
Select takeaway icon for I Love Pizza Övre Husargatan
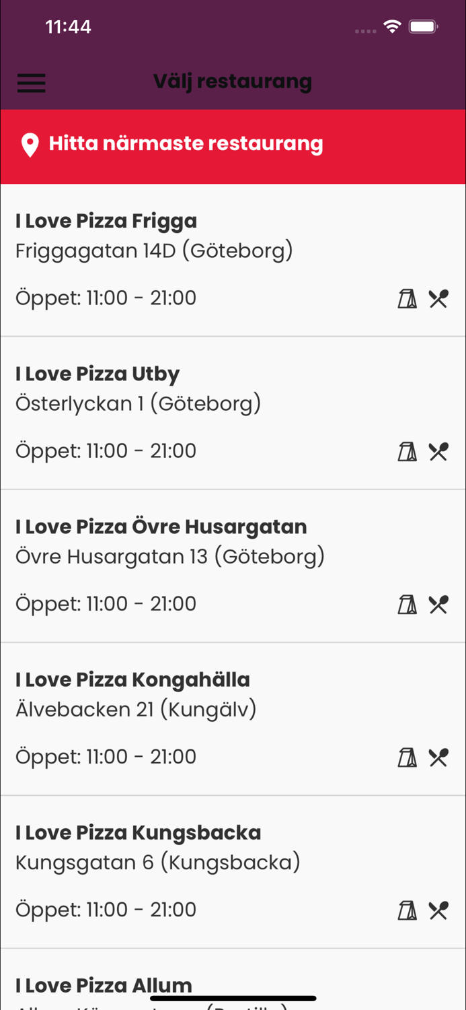click(407, 604)
